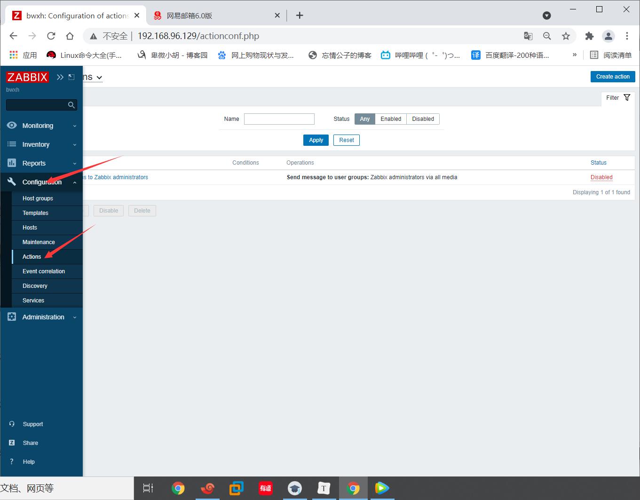Click the translate page icon
Viewport: 640px width, 500px height.
click(x=528, y=36)
